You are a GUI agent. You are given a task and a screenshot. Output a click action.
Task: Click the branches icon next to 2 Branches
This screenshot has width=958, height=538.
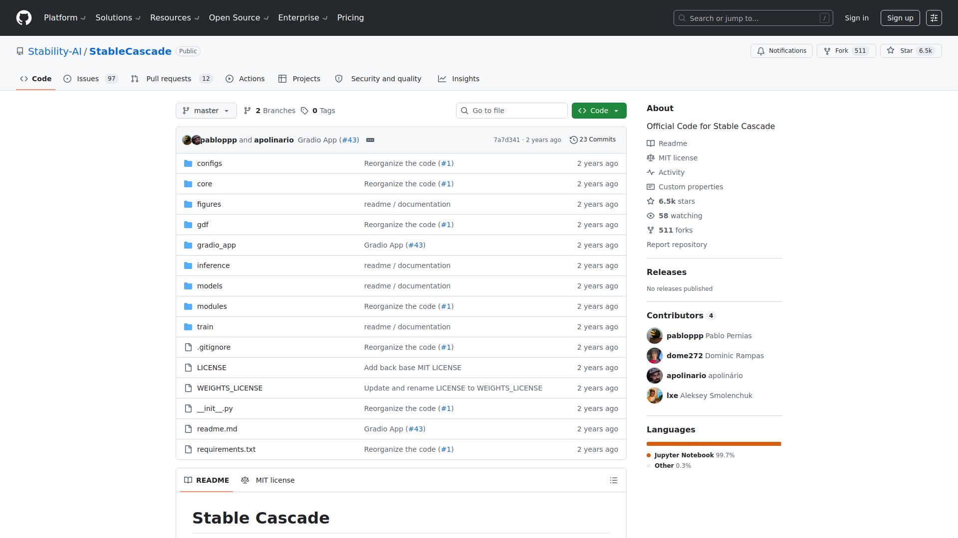[247, 111]
